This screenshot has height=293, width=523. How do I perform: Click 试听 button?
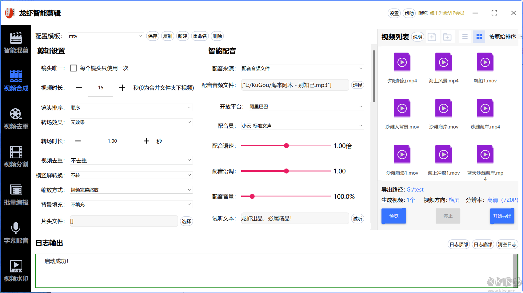[357, 218]
